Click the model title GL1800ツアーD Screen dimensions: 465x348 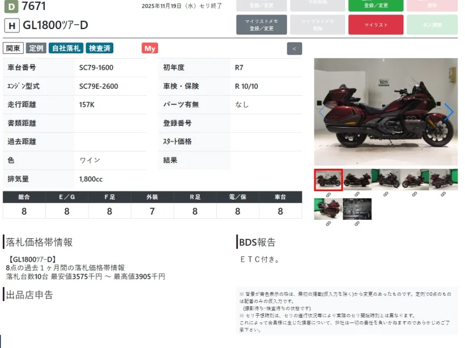pos(55,25)
